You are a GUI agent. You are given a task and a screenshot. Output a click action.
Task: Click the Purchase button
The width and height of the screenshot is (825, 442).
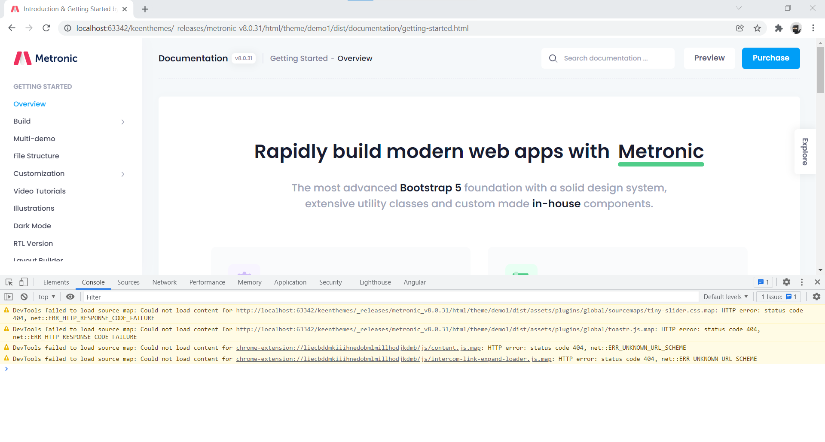[771, 58]
